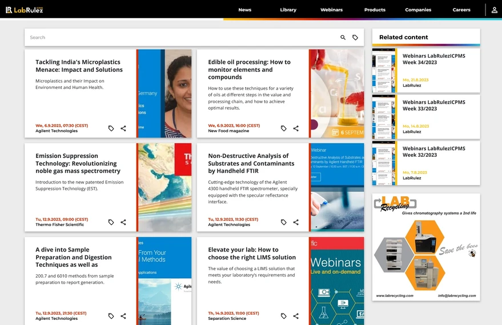Click Week 34/2023 related content thumbnail
This screenshot has height=325, width=502.
coord(384,71)
